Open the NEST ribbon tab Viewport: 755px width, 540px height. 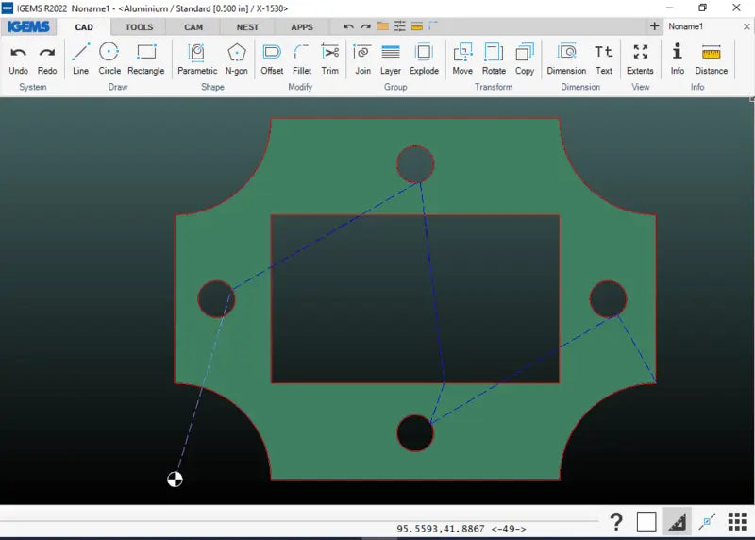click(x=247, y=27)
